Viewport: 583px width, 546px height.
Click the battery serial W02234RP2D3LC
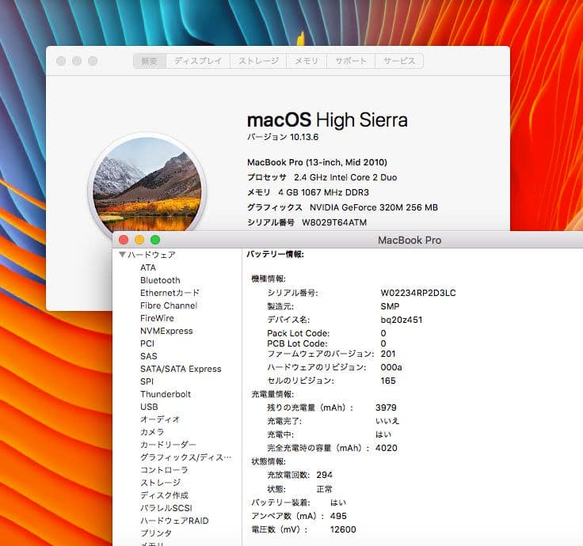418,293
